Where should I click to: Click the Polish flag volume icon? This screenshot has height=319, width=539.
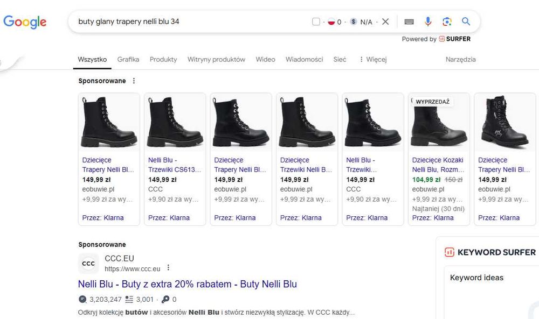pyautogui.click(x=331, y=22)
